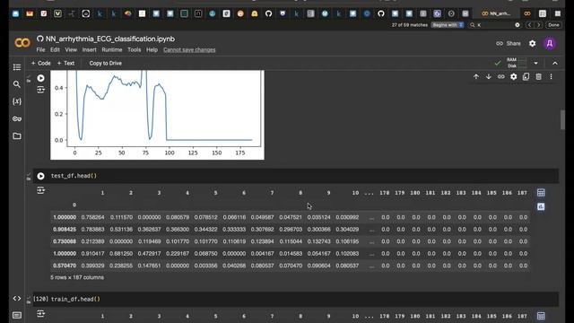The width and height of the screenshot is (574, 323).
Task: Click the ECG line plot output
Action: 157,115
